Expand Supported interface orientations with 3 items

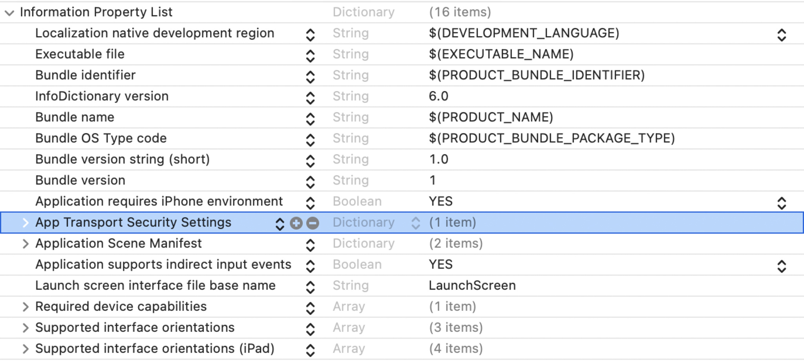pyautogui.click(x=26, y=328)
